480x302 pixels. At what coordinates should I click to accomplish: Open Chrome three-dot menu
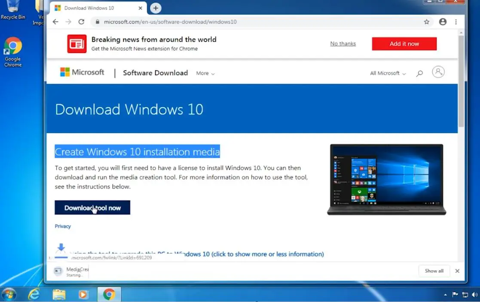point(456,22)
